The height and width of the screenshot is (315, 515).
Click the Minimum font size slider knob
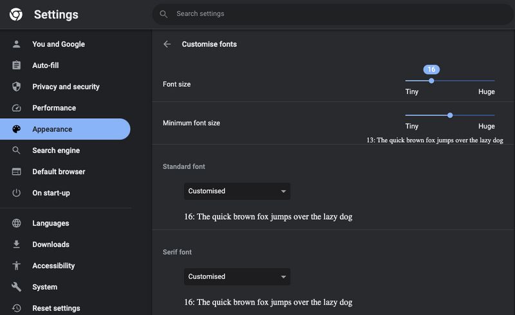(450, 115)
